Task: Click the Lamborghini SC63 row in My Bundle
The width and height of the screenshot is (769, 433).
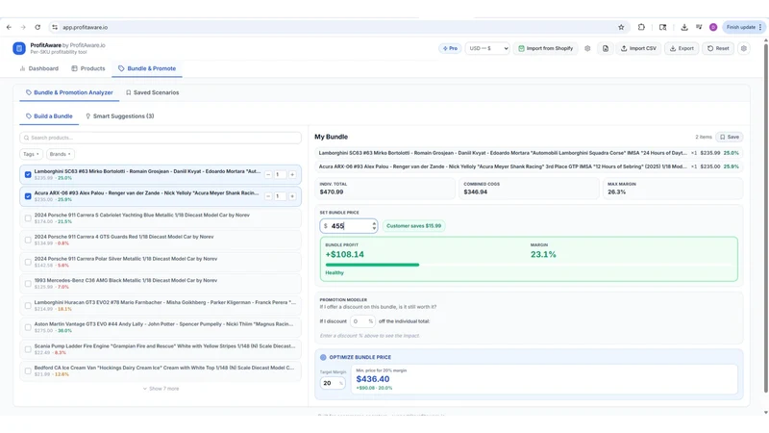Action: point(529,153)
